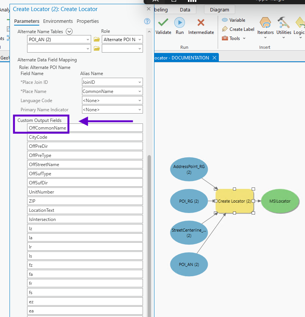Click the Validate checkmark icon
The height and width of the screenshot is (317, 305).
[x=163, y=22]
